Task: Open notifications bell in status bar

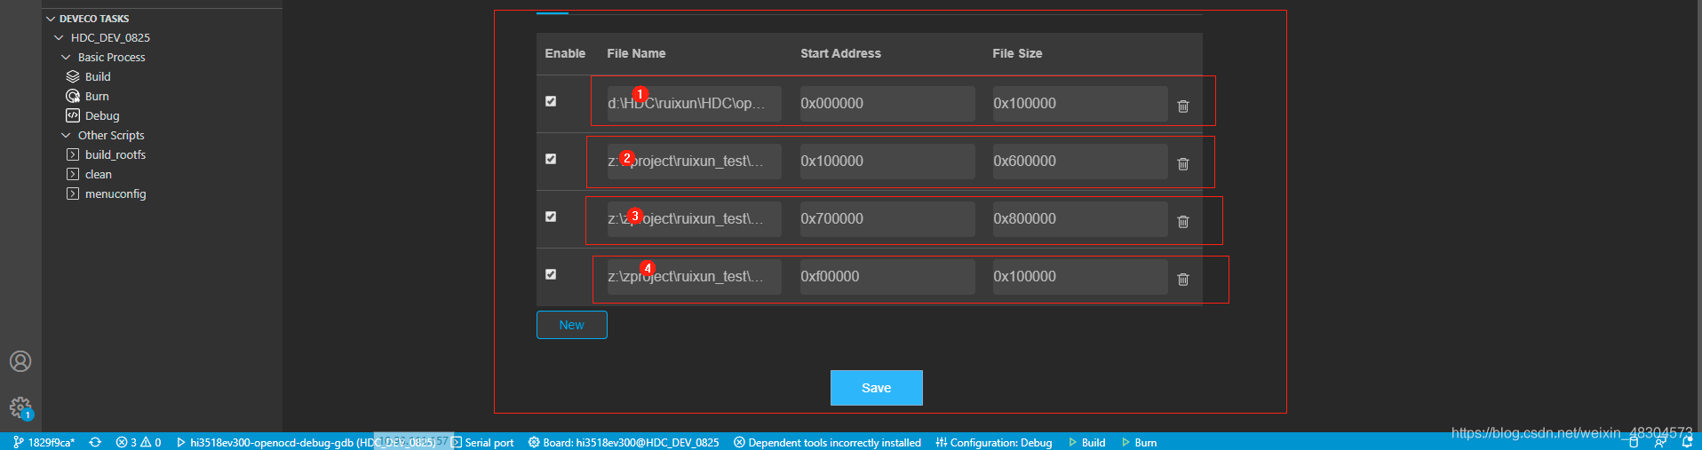Action: point(1687,442)
